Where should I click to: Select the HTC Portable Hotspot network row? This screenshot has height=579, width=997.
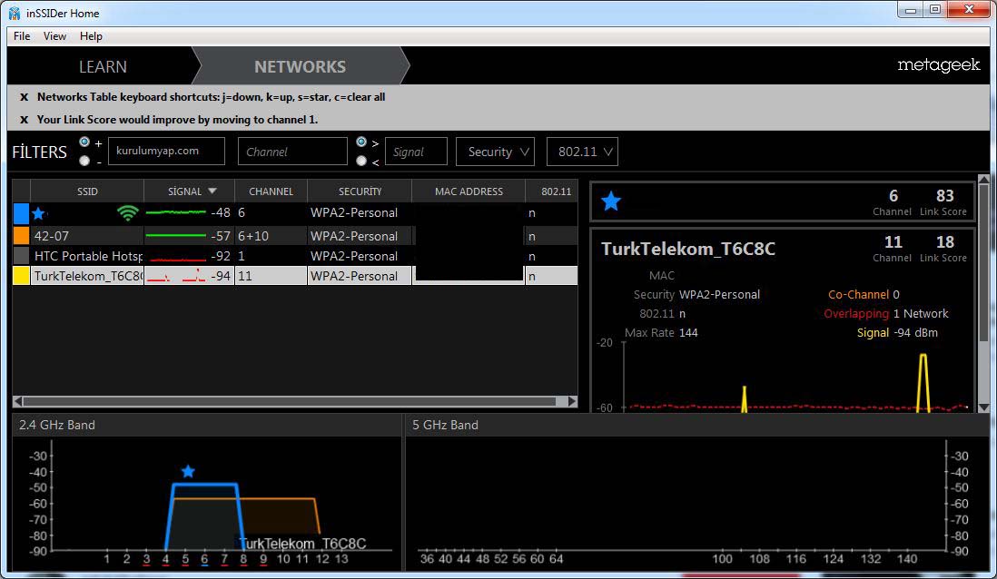click(295, 256)
